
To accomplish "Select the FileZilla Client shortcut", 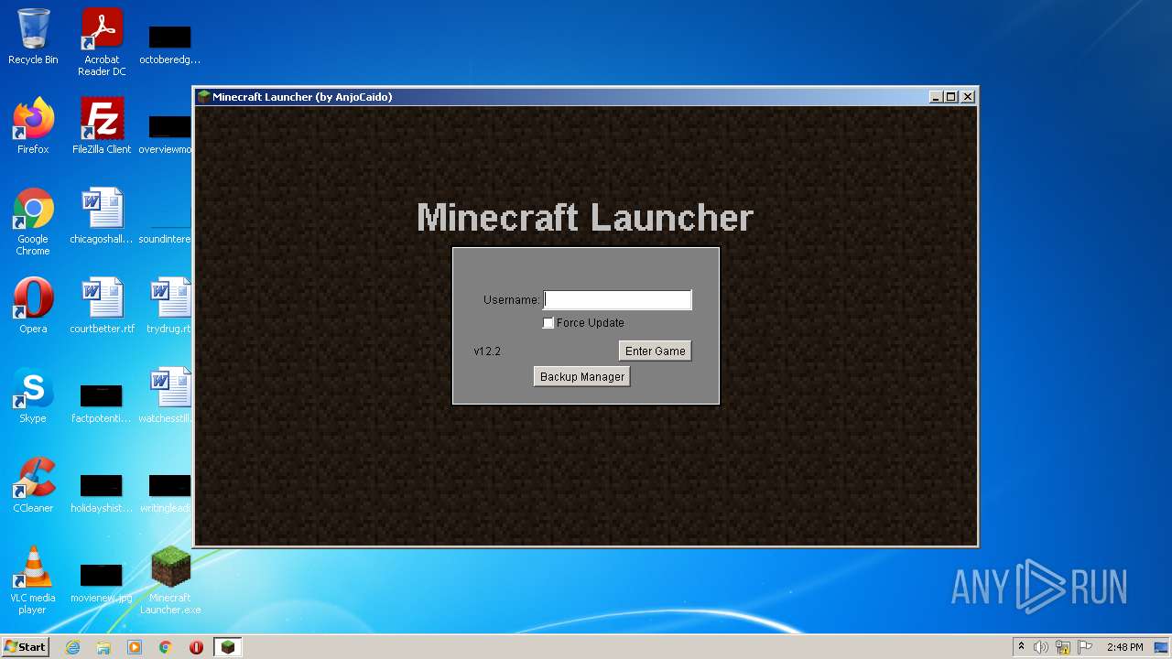I will [x=102, y=126].
